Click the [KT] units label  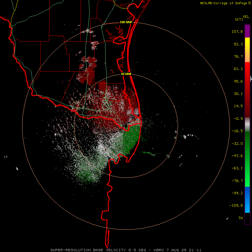click(239, 19)
